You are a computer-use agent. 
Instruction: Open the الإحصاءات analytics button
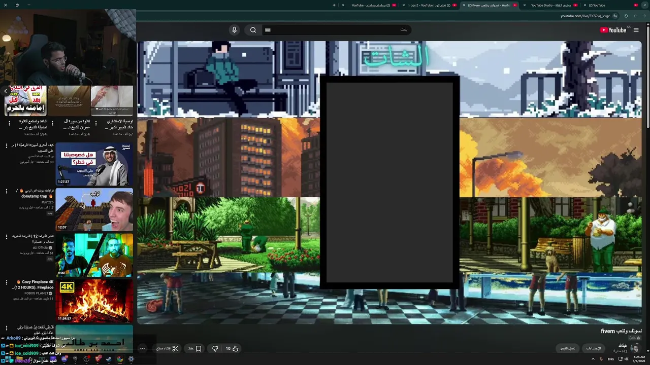tap(594, 348)
